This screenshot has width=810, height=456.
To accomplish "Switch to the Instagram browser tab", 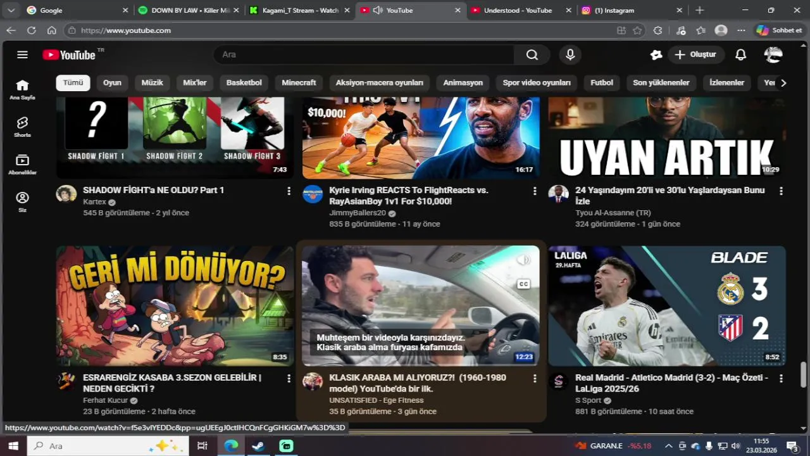I will tap(632, 10).
